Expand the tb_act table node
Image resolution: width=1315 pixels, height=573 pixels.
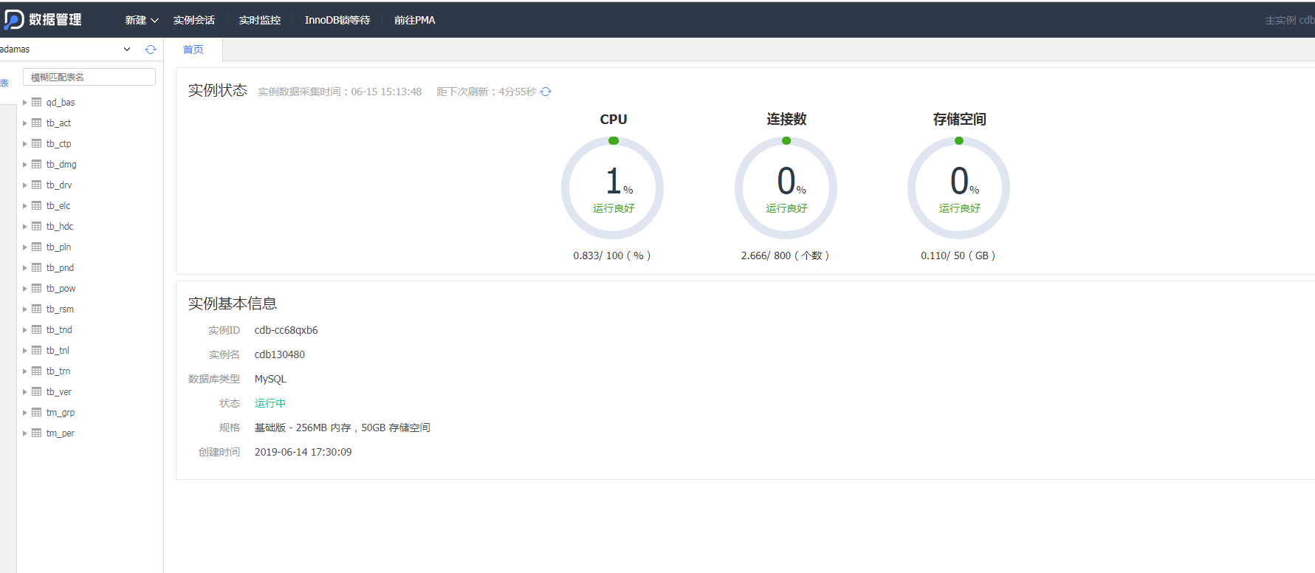24,123
